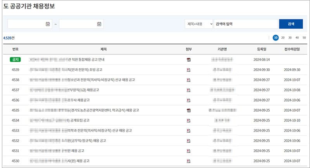310x168 pixels.
Task: Open calendar picker for start date
Action: click(48, 24)
